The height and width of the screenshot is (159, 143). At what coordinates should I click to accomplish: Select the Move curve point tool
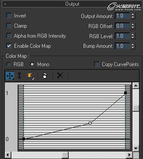pos(10,76)
